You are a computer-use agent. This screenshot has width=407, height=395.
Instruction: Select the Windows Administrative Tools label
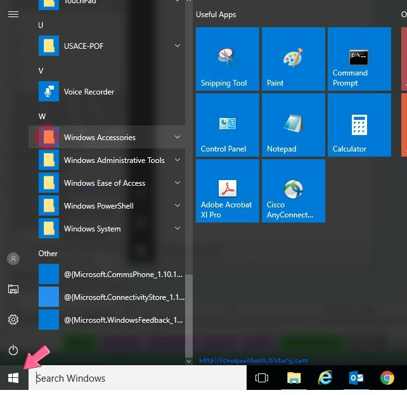tap(114, 160)
